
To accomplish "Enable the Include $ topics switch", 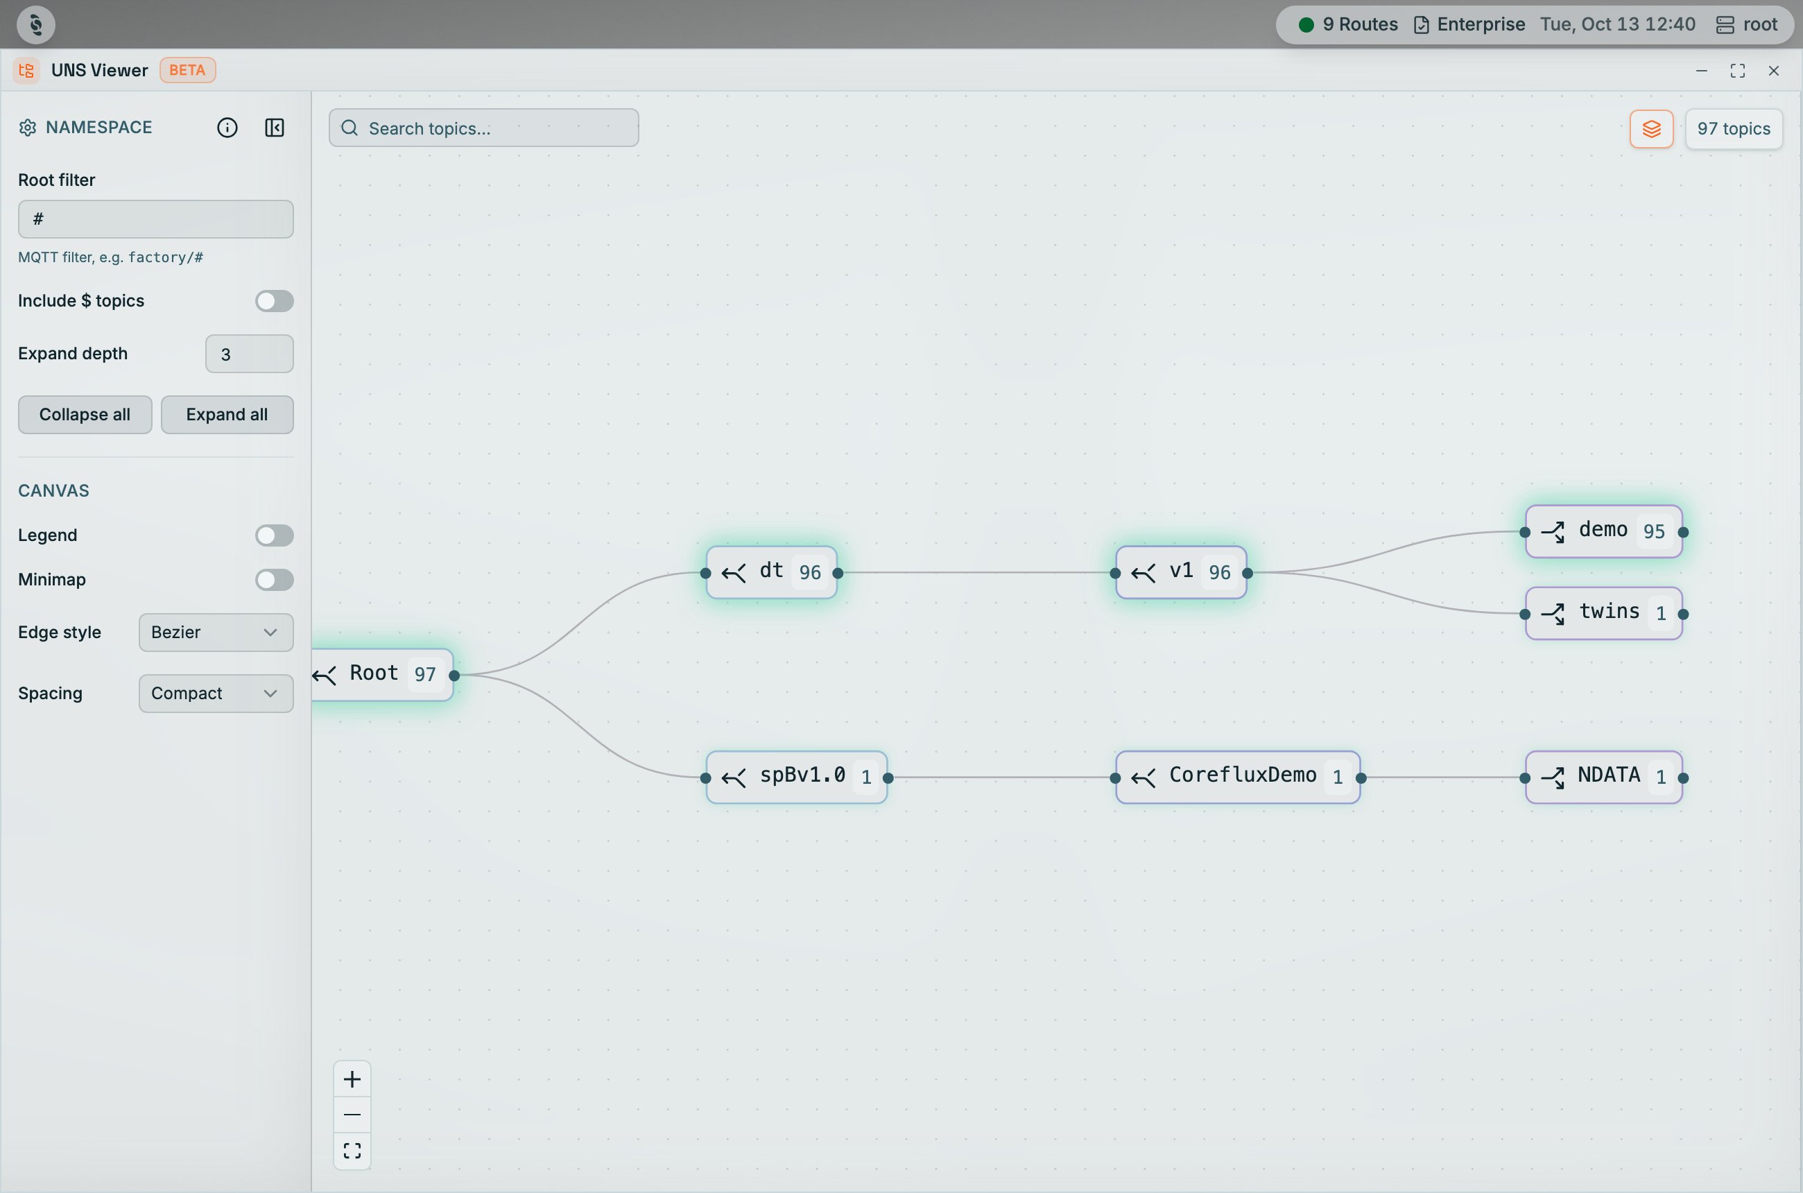I will pyautogui.click(x=274, y=301).
